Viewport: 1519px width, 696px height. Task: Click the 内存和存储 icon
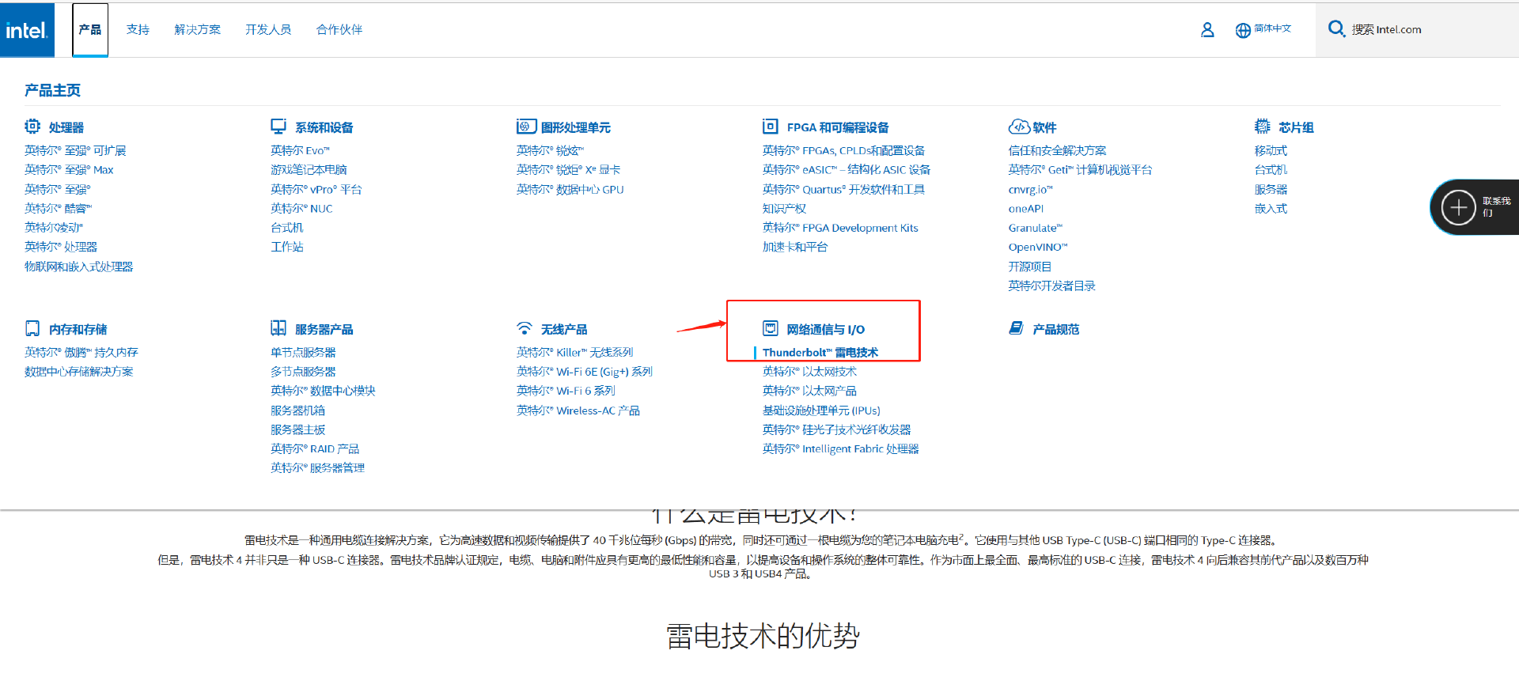pos(32,328)
